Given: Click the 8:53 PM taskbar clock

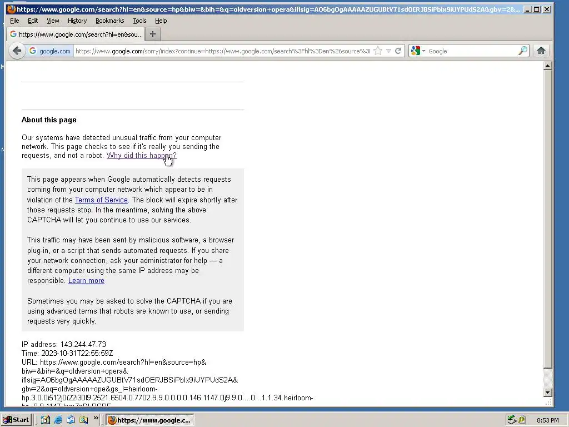Looking at the screenshot, I should pos(547,420).
